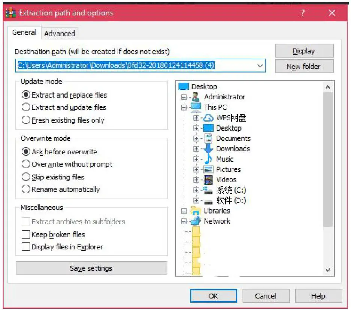Click the This PC computer icon
The width and height of the screenshot is (351, 310).
click(196, 107)
